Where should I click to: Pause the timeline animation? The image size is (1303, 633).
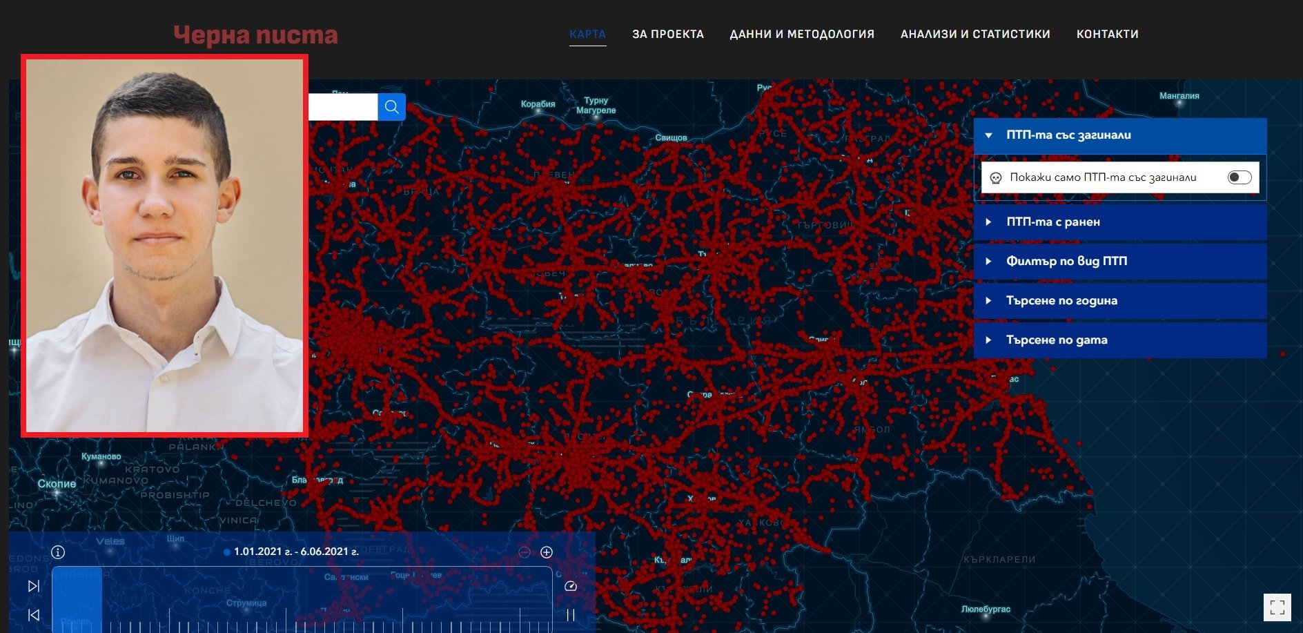(x=570, y=615)
